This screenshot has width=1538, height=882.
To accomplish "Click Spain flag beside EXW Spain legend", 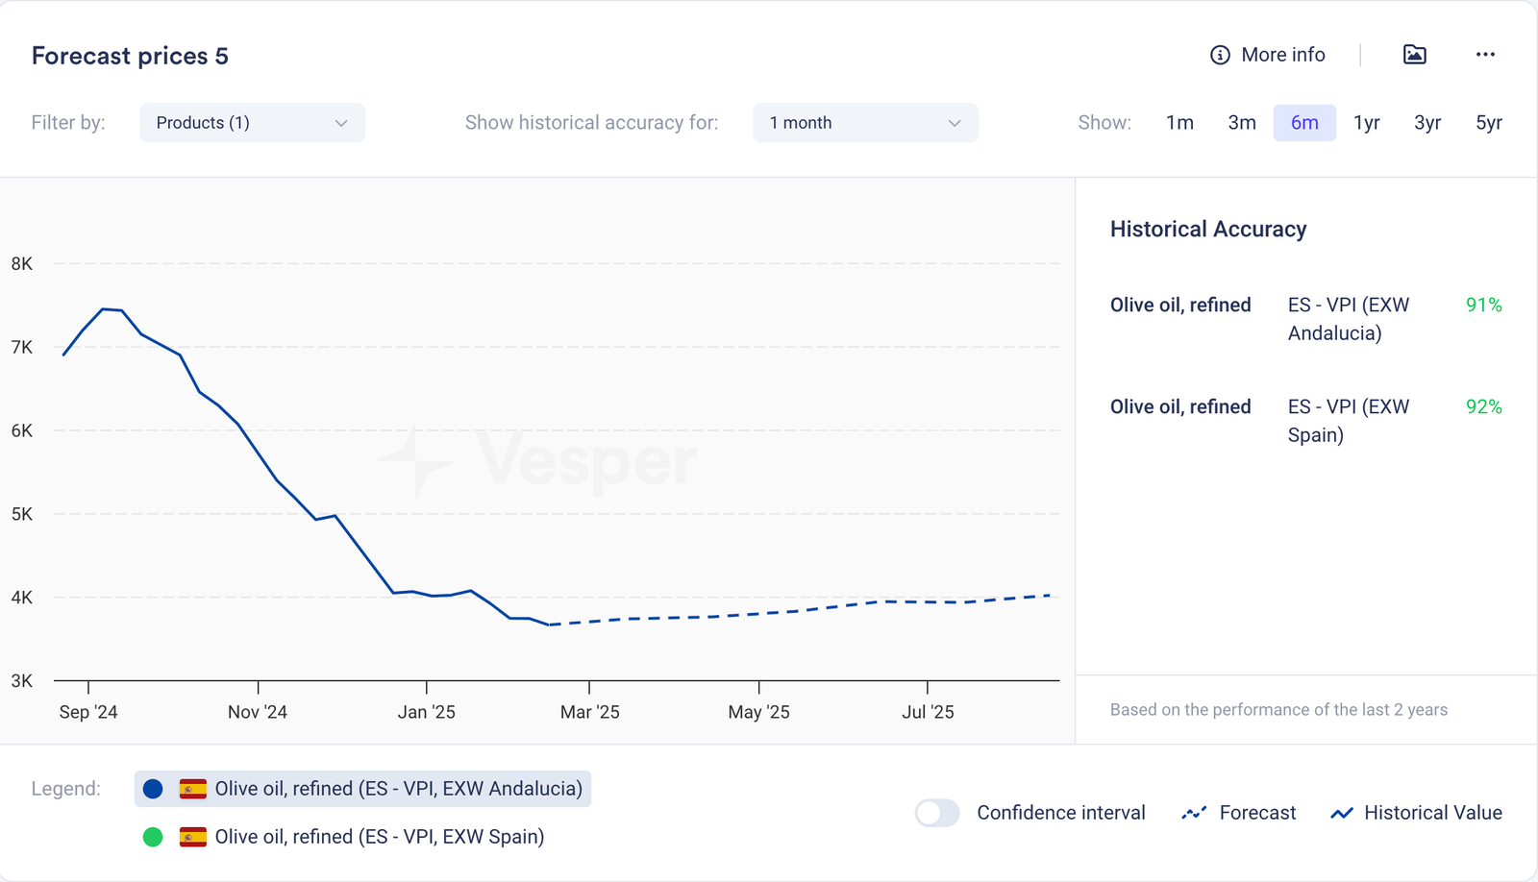I will (x=193, y=837).
